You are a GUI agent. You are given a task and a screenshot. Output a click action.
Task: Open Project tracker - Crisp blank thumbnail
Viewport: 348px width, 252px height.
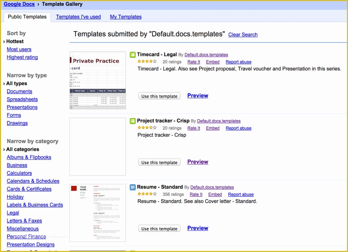pyautogui.click(x=98, y=146)
